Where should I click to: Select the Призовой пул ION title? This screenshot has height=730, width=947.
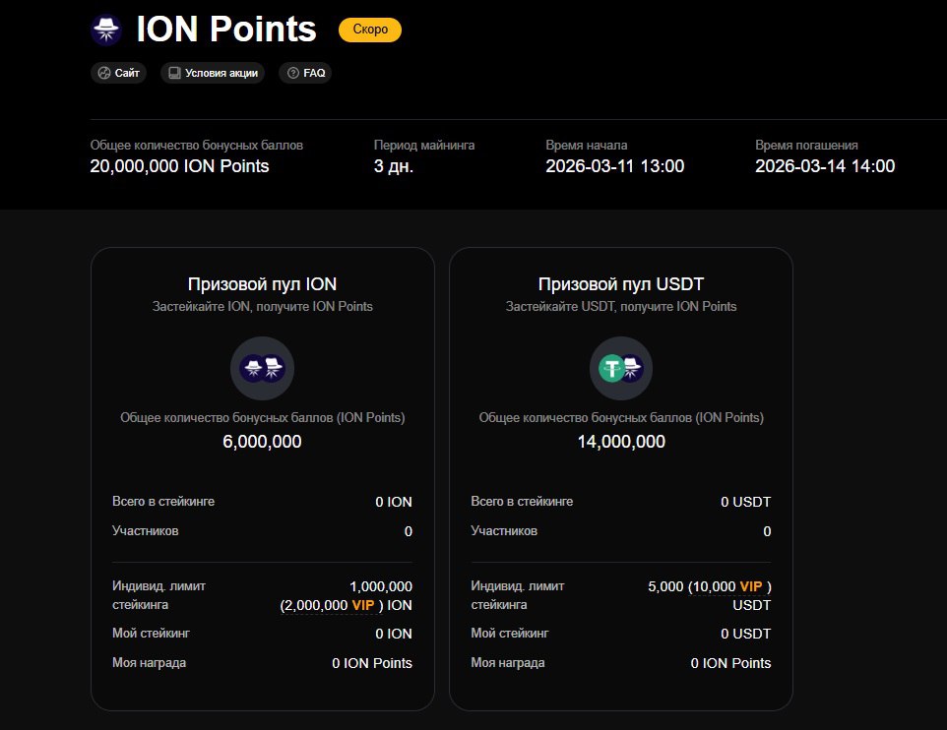point(262,283)
